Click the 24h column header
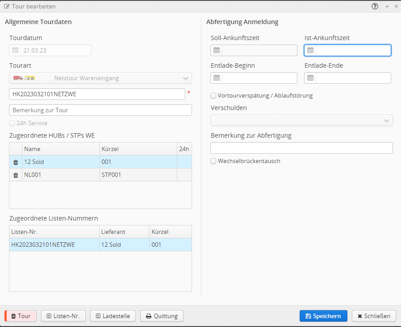This screenshot has width=401, height=327. click(184, 149)
